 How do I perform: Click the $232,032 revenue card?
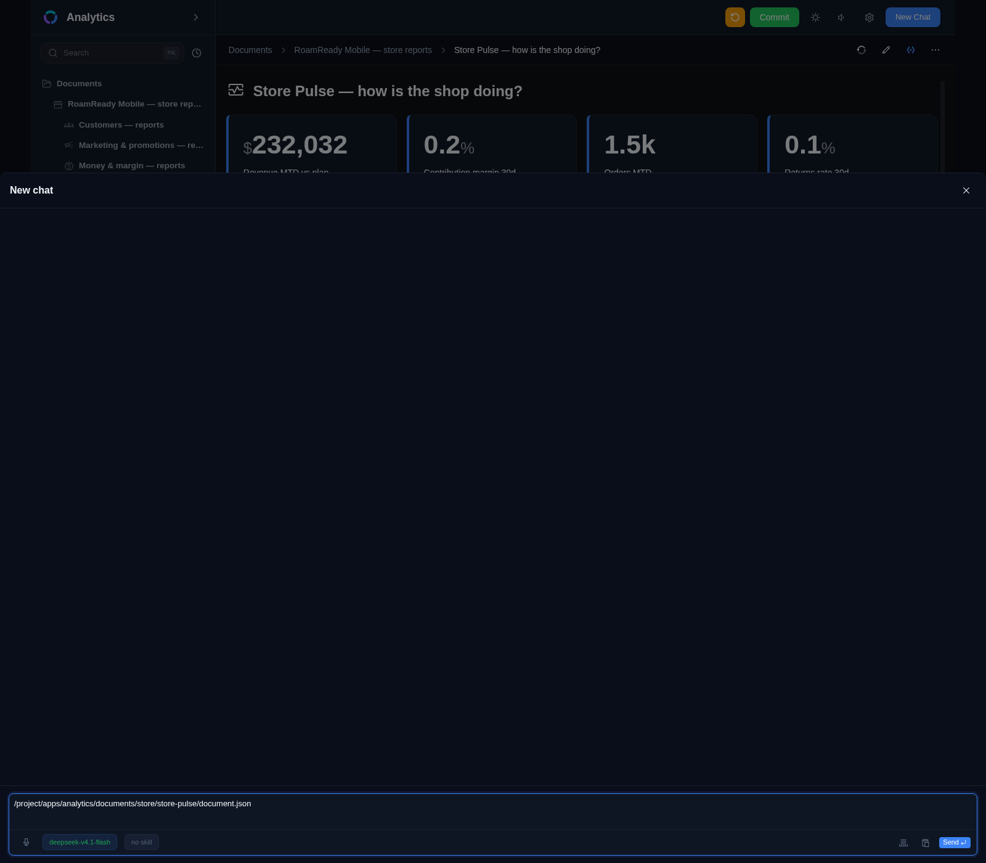(311, 144)
